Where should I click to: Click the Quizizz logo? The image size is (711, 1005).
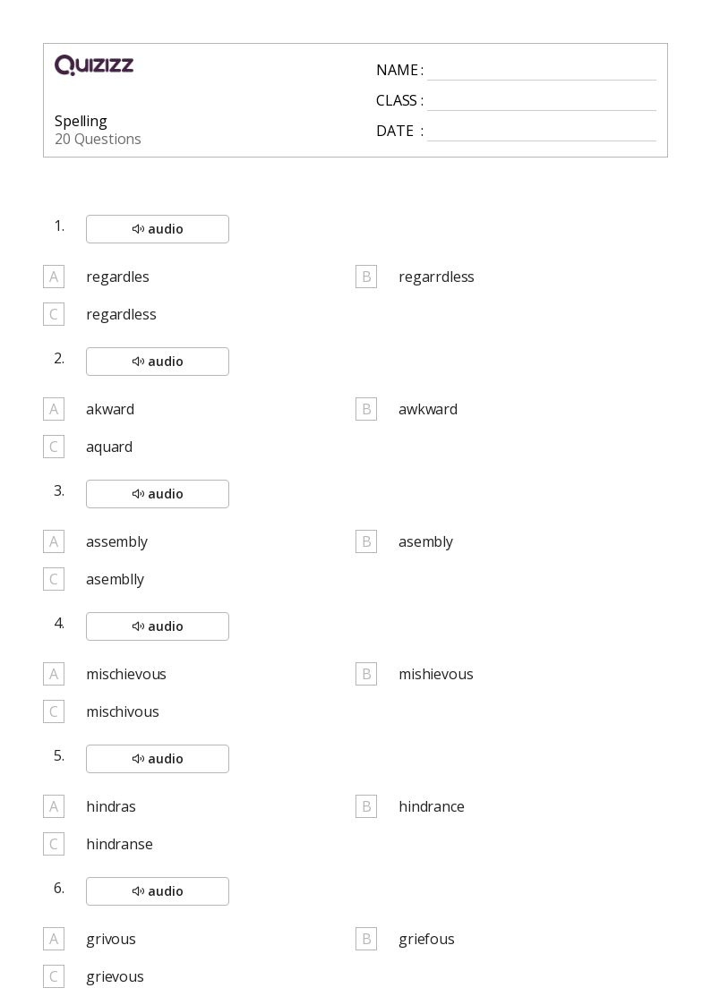[94, 65]
